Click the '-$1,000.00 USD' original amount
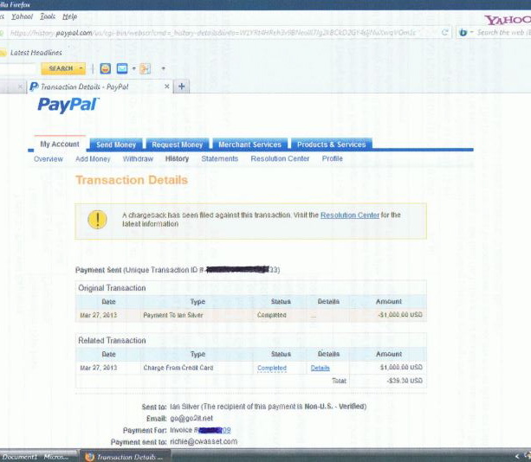The height and width of the screenshot is (462, 531). click(400, 315)
